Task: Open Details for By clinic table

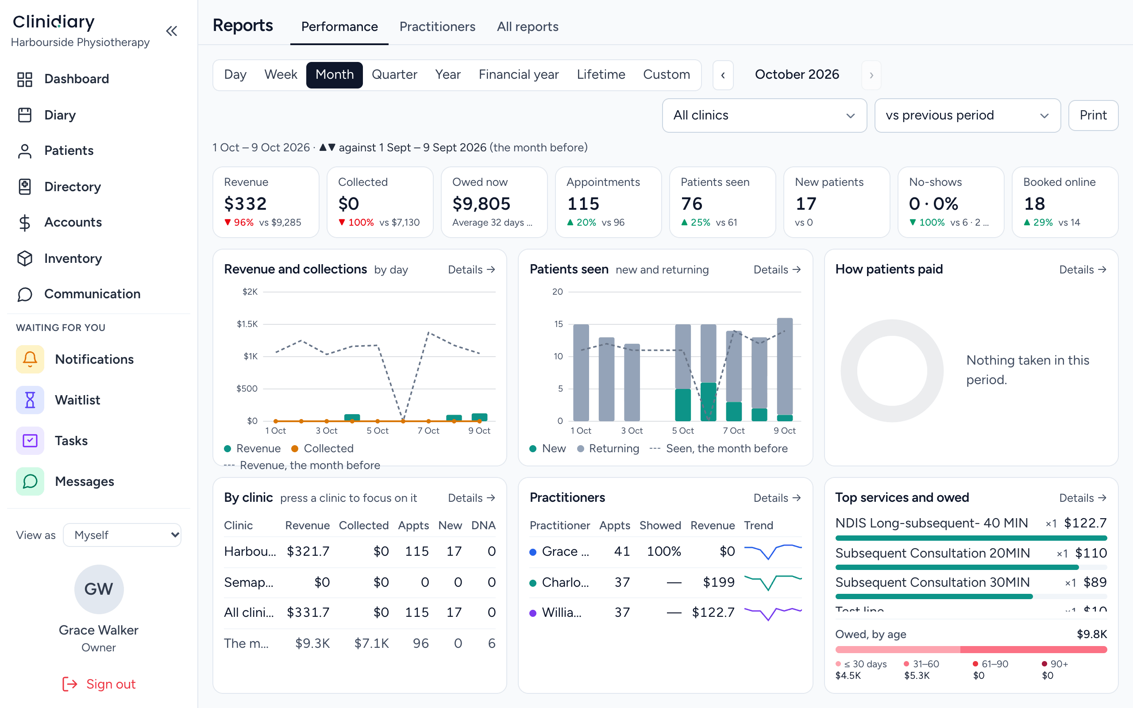Action: coord(471,498)
